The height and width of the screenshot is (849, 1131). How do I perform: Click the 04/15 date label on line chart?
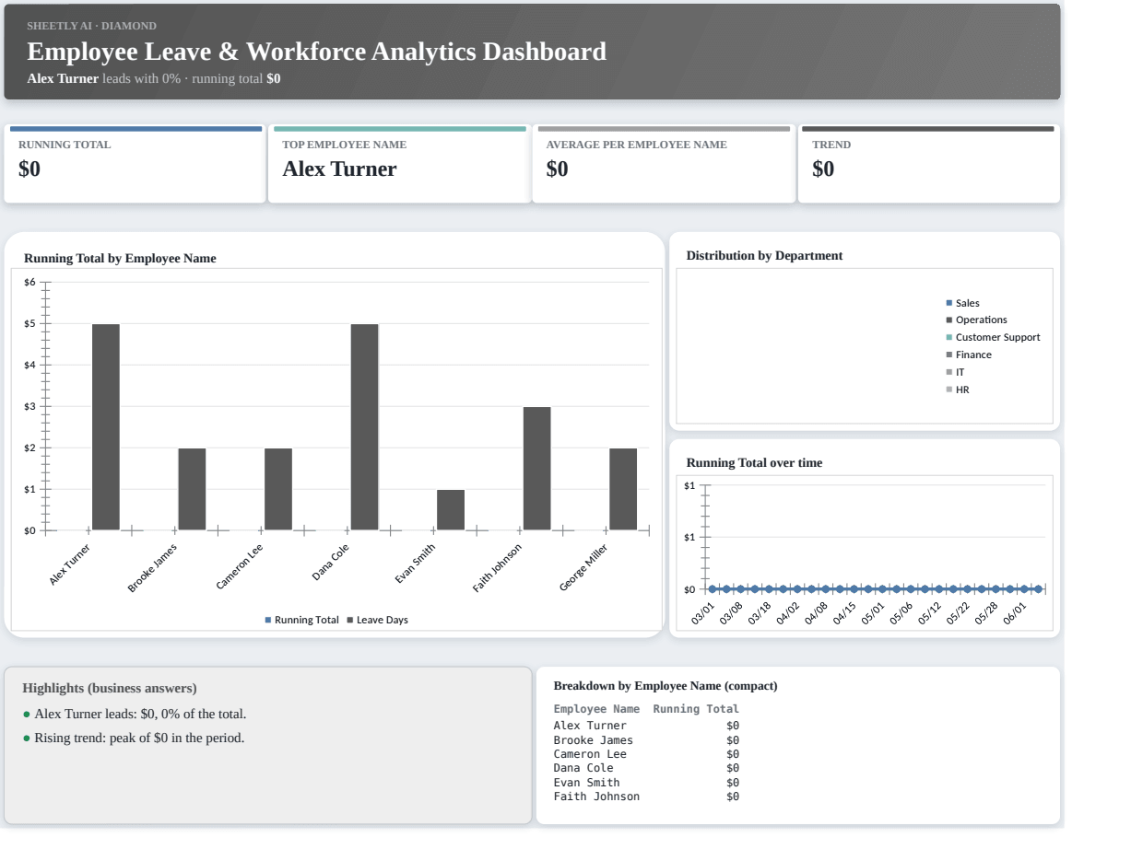(x=844, y=613)
